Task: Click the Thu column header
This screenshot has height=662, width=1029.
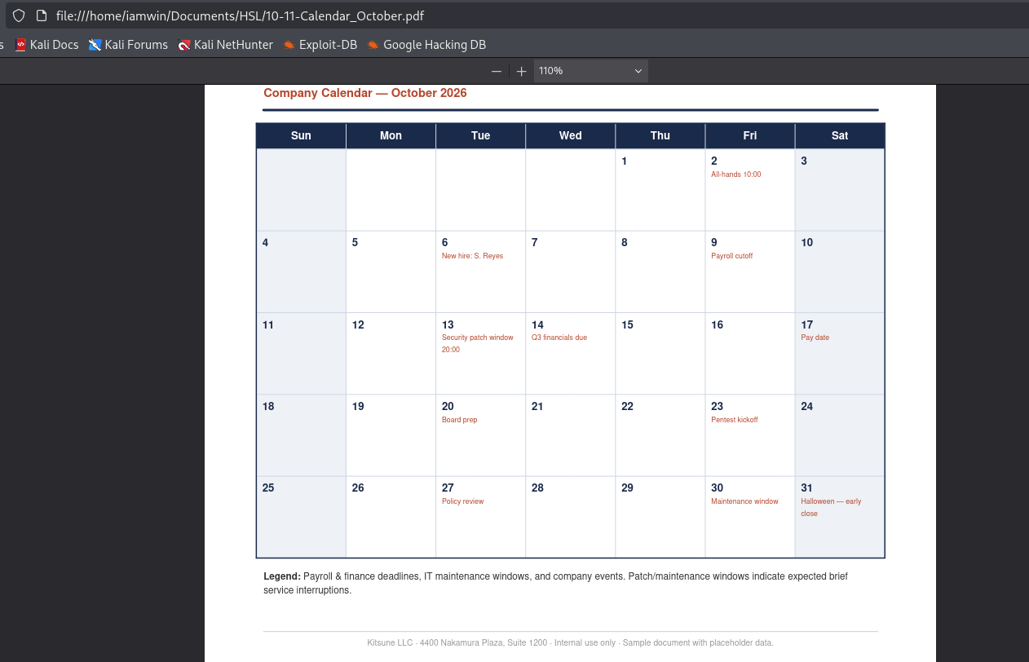Action: tap(660, 135)
